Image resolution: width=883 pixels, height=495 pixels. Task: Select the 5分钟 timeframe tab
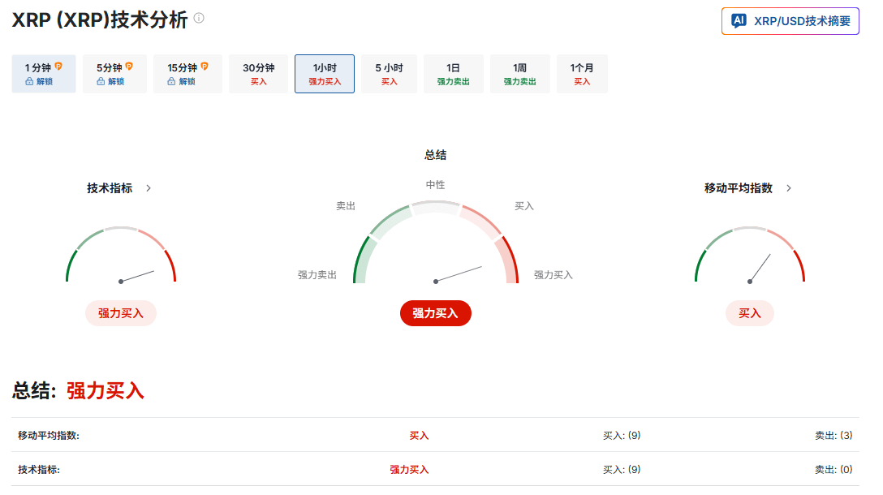[115, 74]
